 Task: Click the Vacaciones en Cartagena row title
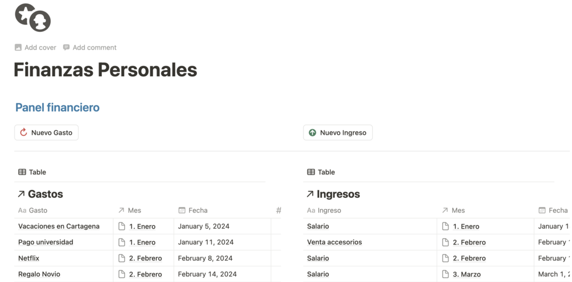pos(59,226)
